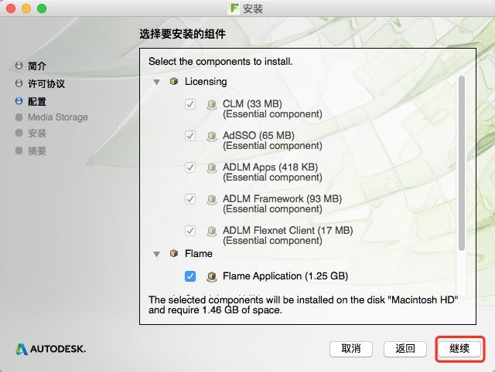Select the 许可协议 step in sidebar
Viewport: 495px width, 372px height.
(40, 84)
